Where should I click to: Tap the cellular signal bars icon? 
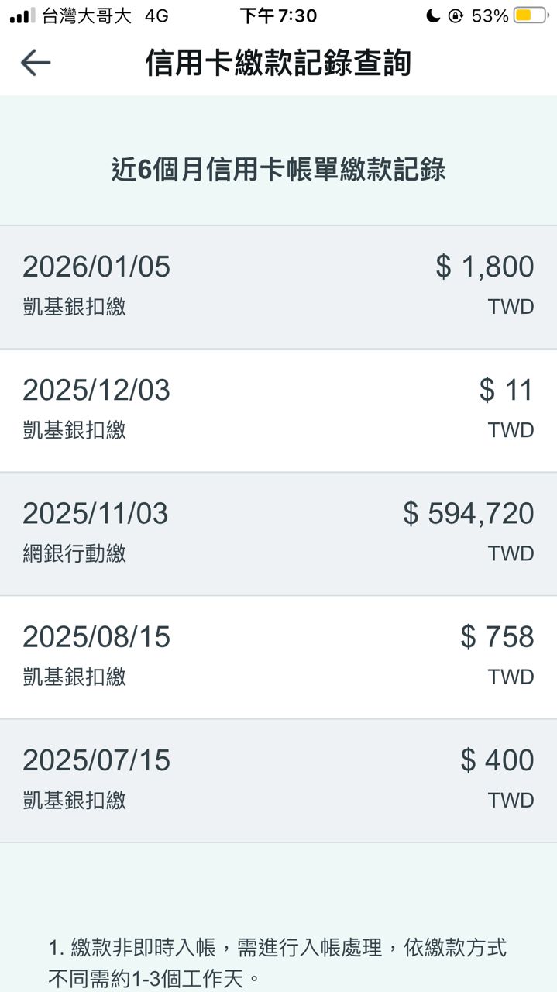click(x=22, y=15)
